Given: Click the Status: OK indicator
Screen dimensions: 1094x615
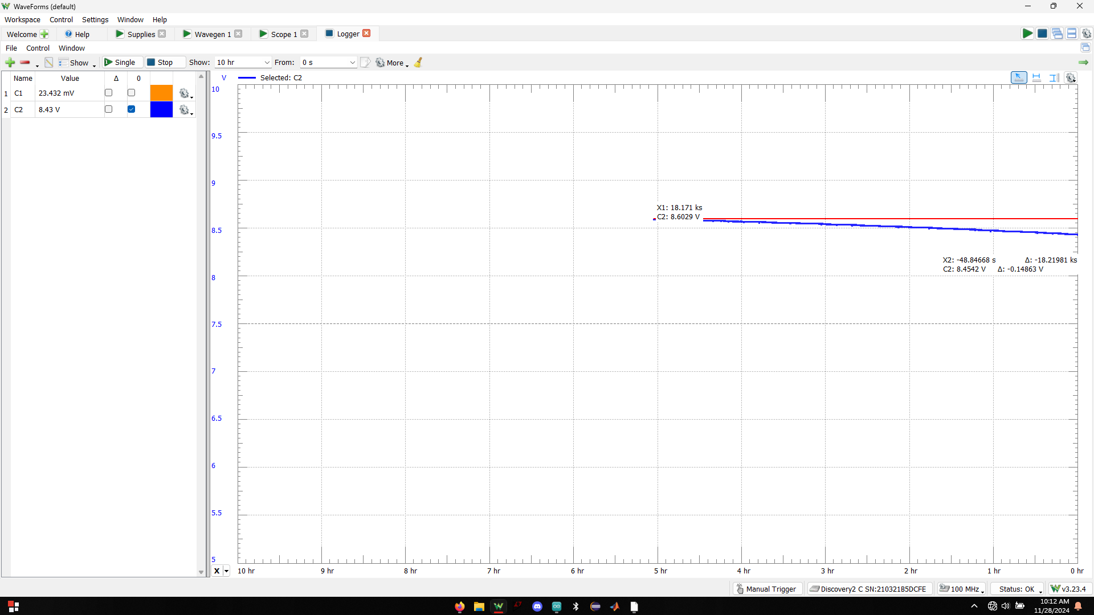Looking at the screenshot, I should (x=1017, y=589).
